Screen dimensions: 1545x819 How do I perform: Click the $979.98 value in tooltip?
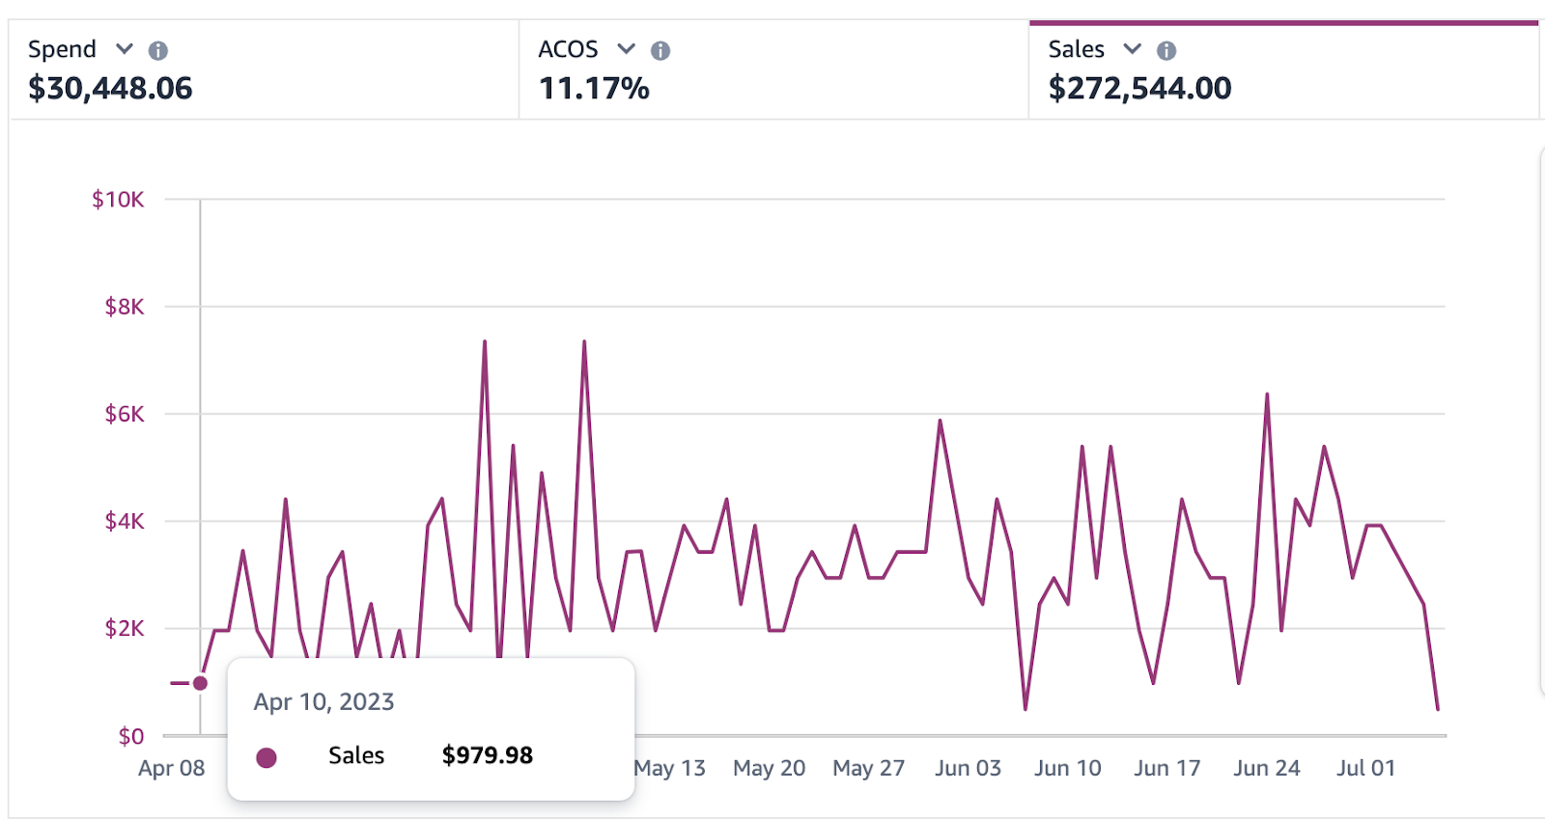487,755
